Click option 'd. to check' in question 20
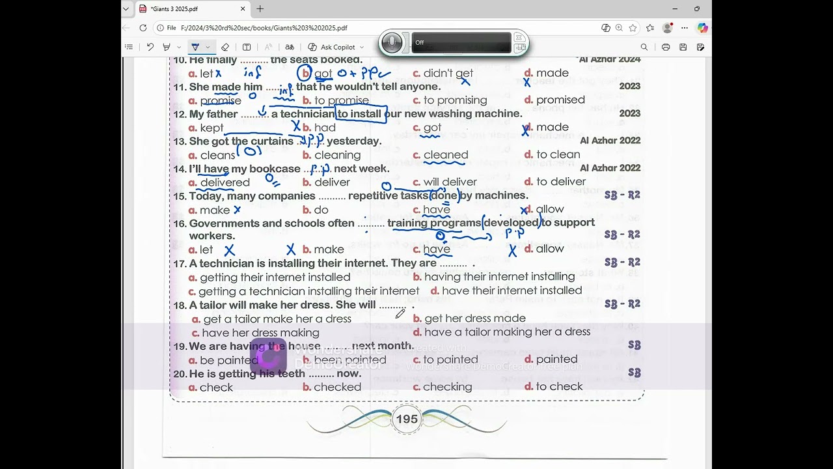This screenshot has height=469, width=833. [x=554, y=386]
